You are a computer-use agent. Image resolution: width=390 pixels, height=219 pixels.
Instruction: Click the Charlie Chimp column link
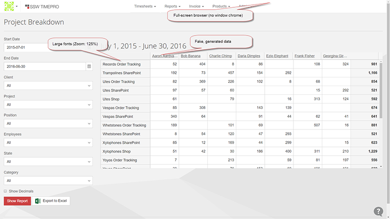[219, 56]
